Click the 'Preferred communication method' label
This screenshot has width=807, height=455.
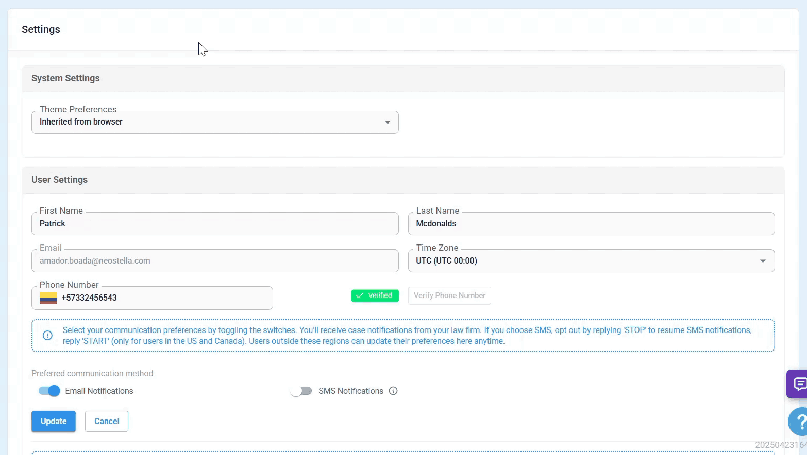pos(92,373)
